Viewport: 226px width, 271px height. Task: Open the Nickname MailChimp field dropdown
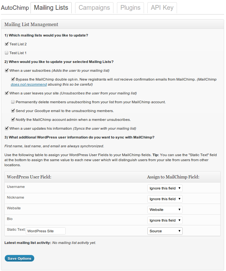tap(165, 199)
